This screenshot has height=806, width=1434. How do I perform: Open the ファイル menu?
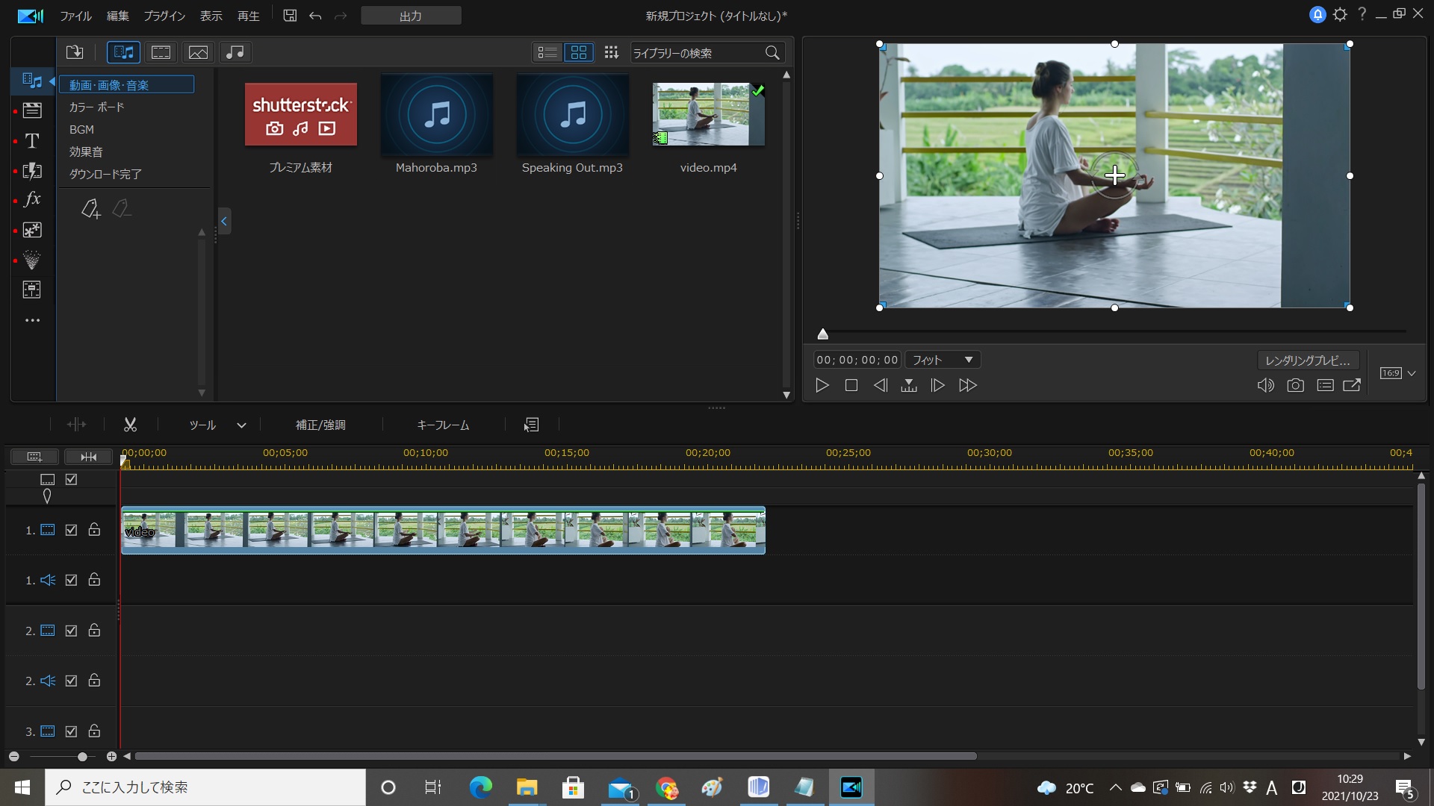click(x=75, y=16)
